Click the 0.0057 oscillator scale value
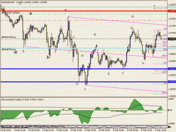This screenshot has height=132, width=176. pos(170,99)
